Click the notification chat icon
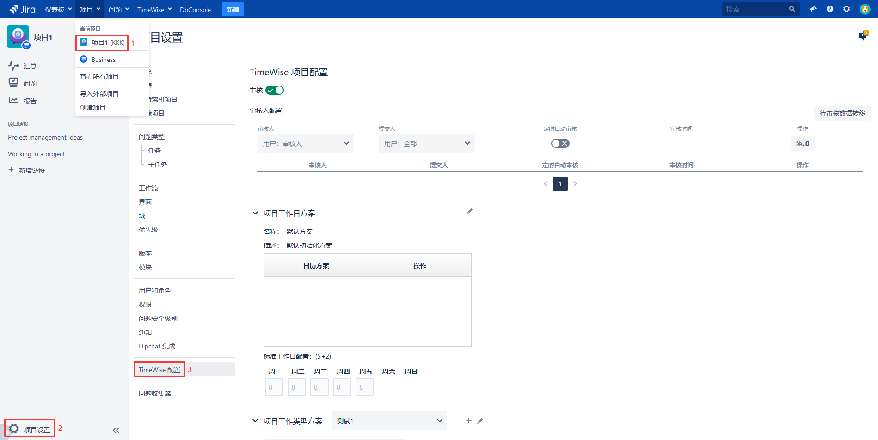This screenshot has height=440, width=878. 863,36
